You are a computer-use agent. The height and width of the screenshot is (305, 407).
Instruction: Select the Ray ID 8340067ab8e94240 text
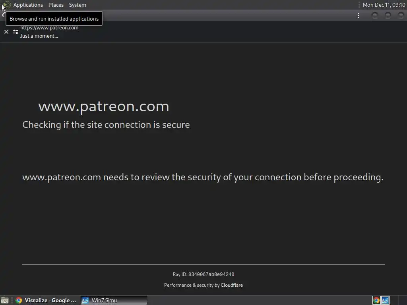point(203,274)
